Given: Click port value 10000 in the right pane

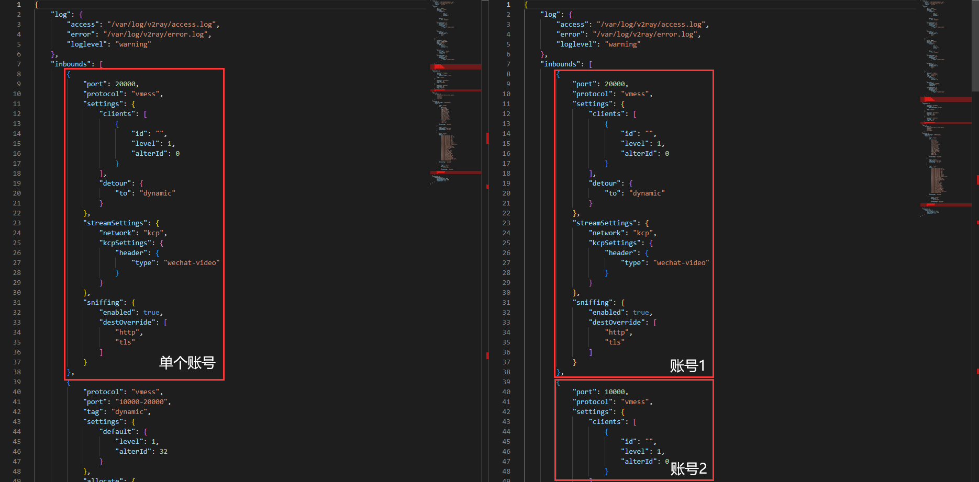Looking at the screenshot, I should point(615,392).
